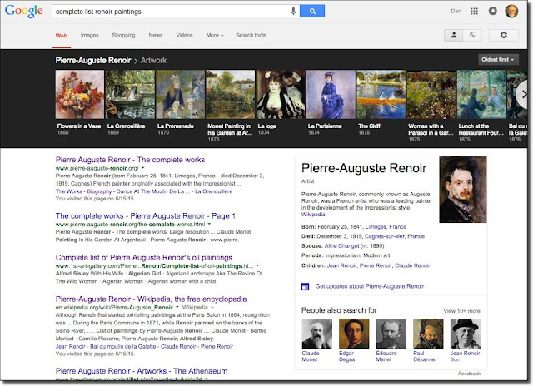
Task: Open Monet Painting in his Garden thumbnail
Action: [x=231, y=94]
